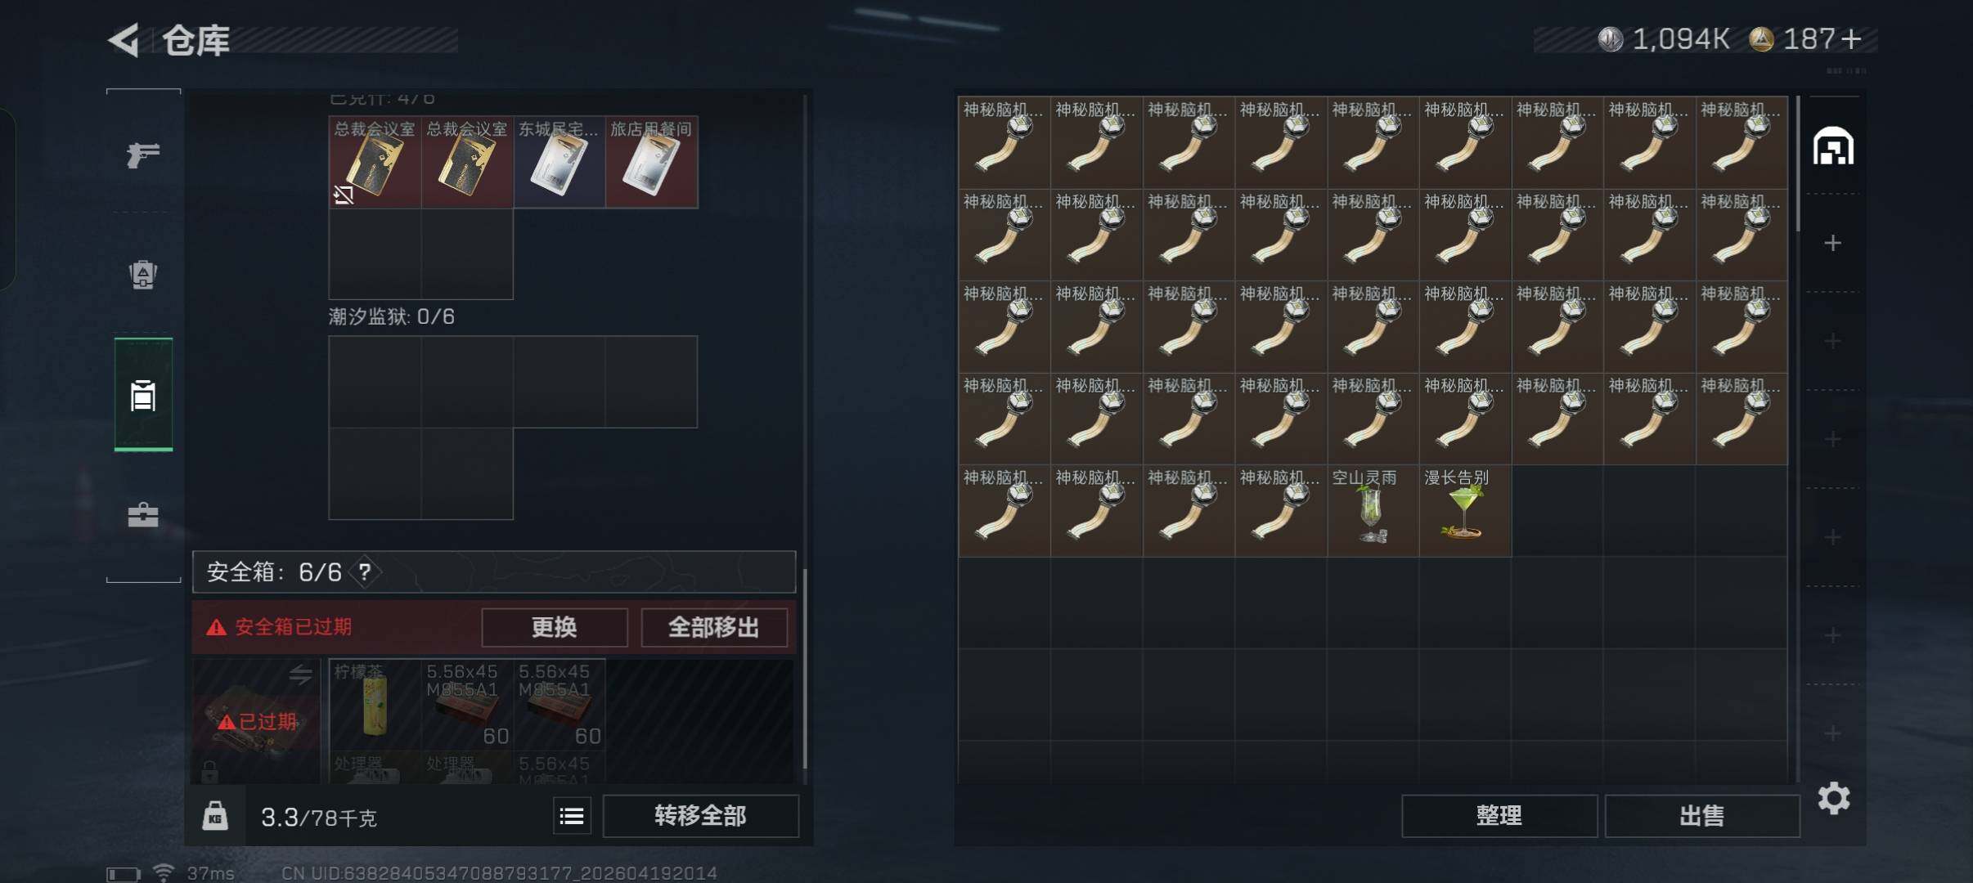The height and width of the screenshot is (883, 1973).
Task: Click 整理 to sort the warehouse
Action: [1499, 815]
